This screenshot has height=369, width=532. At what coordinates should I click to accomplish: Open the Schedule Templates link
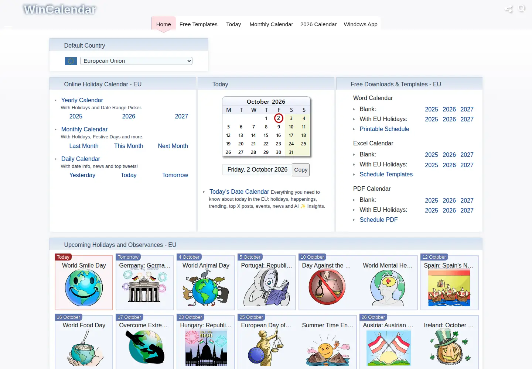point(386,174)
